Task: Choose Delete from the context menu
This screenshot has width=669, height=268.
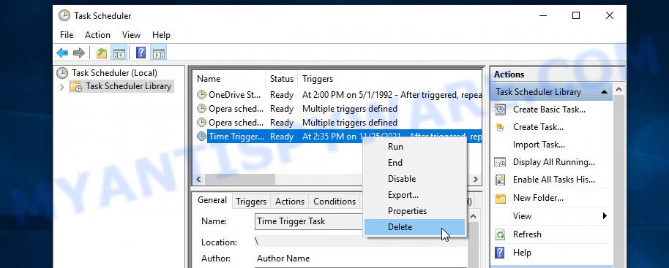Action: tap(414, 227)
